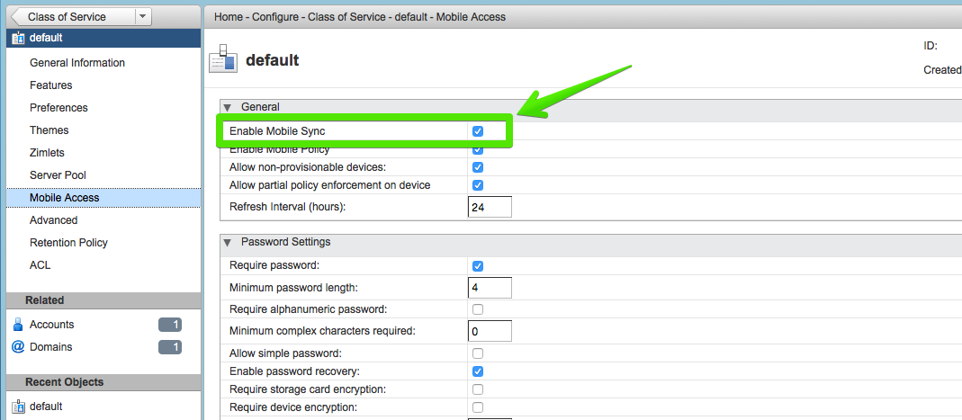
Task: Click the default COS icon in sidebar header
Action: [18, 38]
